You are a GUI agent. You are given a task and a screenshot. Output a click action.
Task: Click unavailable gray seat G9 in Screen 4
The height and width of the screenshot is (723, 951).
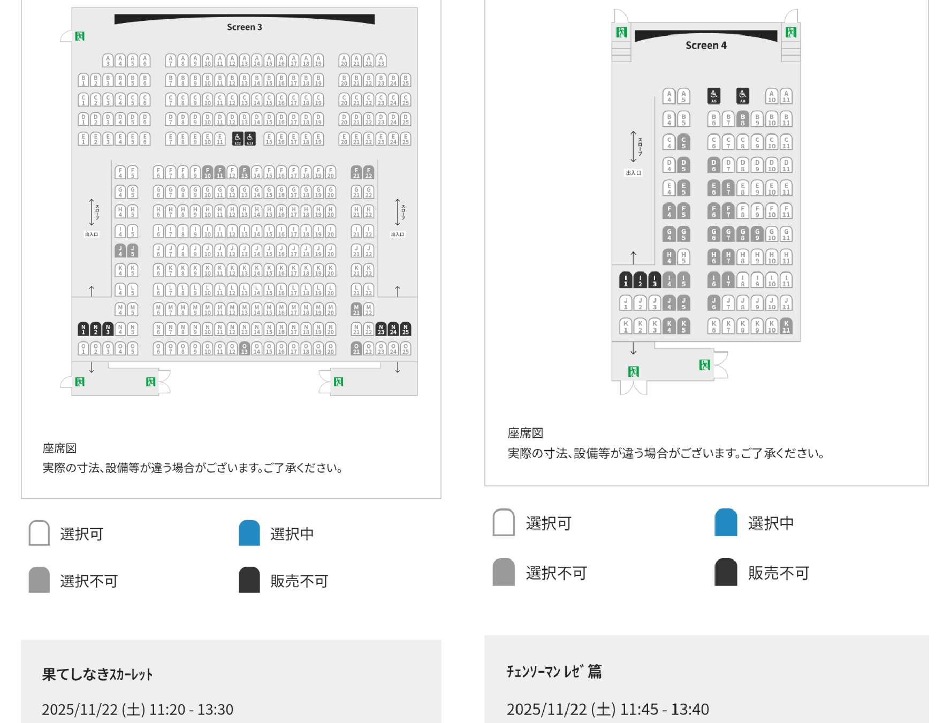[x=757, y=234]
